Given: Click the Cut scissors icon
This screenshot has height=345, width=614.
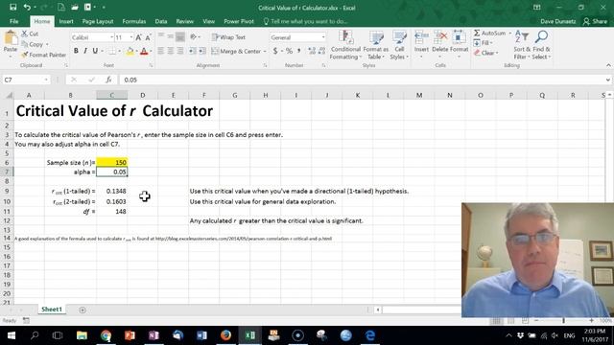Looking at the screenshot, I should pos(24,34).
